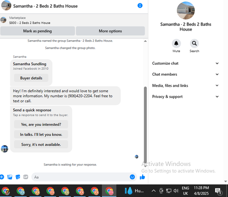Click the message containing the phone number
This screenshot has width=228, height=197.
pos(65,96)
